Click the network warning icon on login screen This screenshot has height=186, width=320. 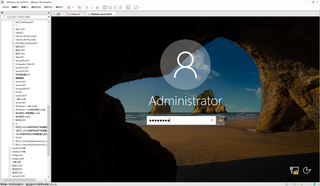(x=294, y=170)
